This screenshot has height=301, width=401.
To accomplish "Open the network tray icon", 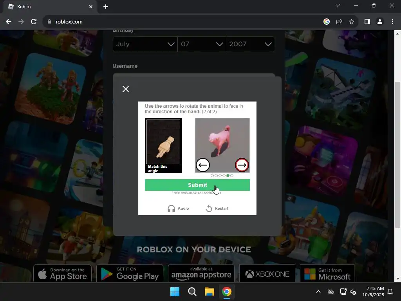I will coord(343,292).
